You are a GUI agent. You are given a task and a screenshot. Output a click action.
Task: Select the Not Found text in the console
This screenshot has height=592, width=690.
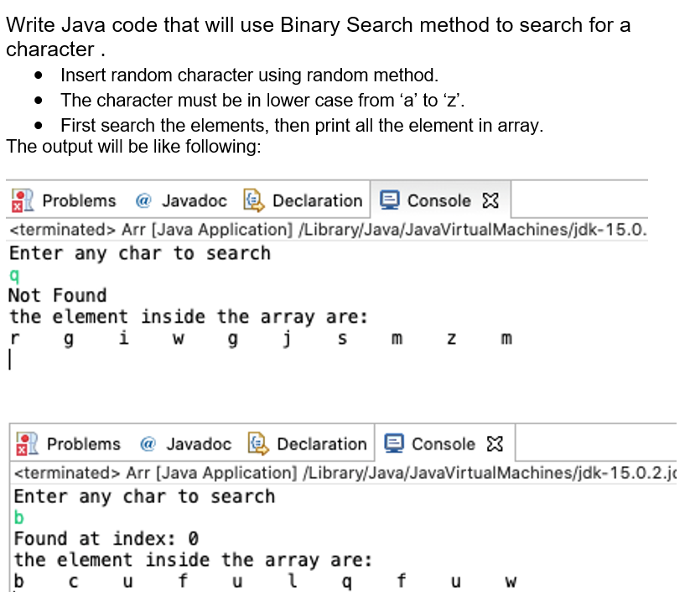tap(56, 295)
